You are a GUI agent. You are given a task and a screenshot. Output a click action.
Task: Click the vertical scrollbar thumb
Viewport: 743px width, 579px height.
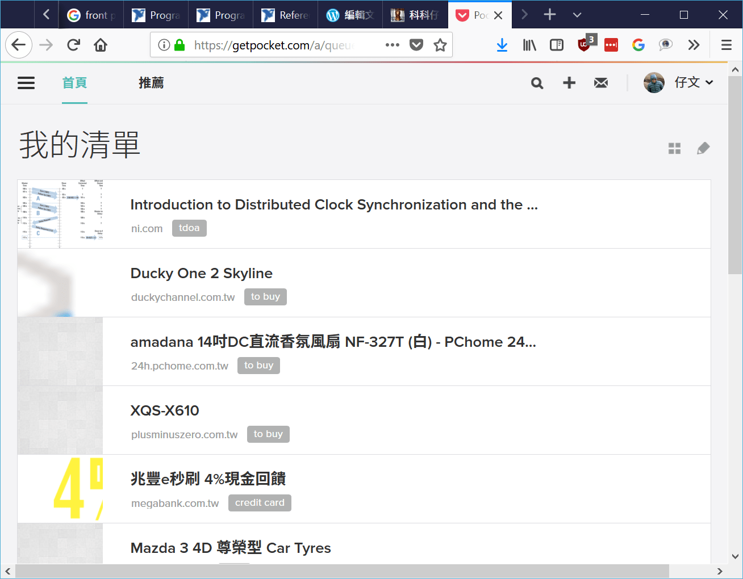click(735, 176)
